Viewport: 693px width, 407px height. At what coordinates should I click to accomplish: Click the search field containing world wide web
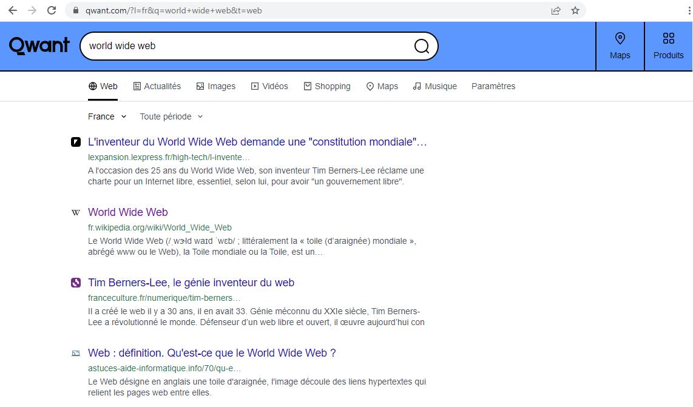(243, 46)
